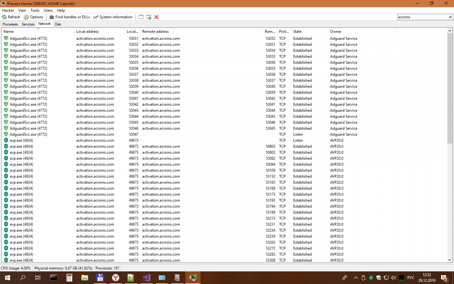The height and width of the screenshot is (284, 454).
Task: Click the scrollbar up arrow
Action: pos(450,31)
